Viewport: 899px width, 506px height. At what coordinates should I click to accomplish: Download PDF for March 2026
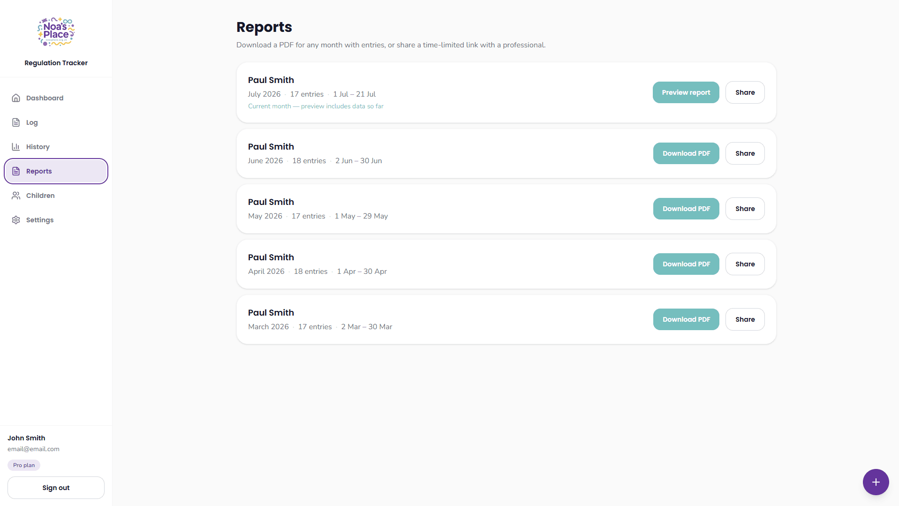click(x=686, y=319)
